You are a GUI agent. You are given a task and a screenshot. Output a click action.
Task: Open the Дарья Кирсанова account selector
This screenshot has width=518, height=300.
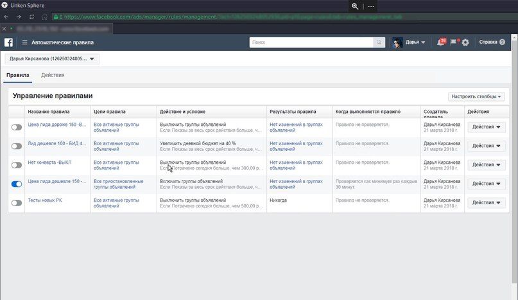[x=52, y=59]
